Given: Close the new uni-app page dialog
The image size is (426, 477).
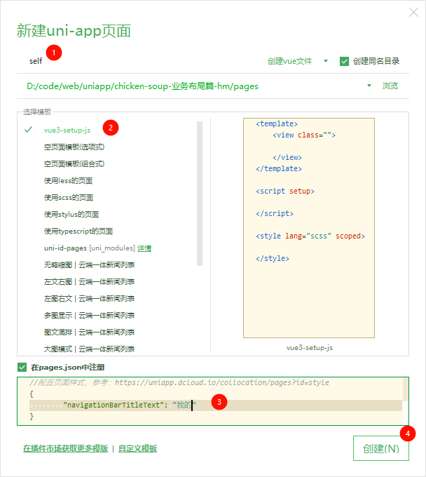Looking at the screenshot, I should 413,13.
